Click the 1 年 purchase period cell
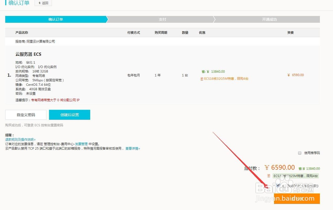 158,75
